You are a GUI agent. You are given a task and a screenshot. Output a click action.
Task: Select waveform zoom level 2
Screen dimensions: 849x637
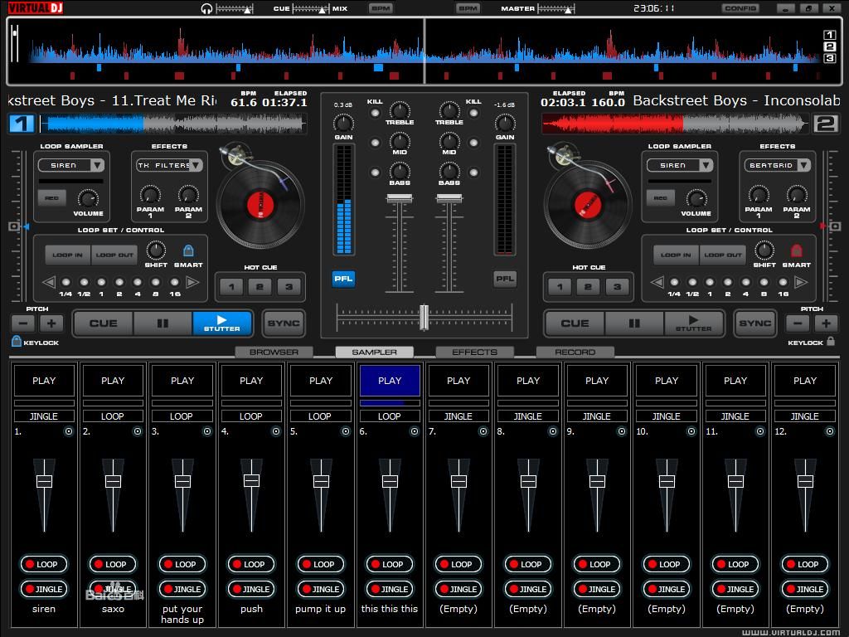pos(829,46)
